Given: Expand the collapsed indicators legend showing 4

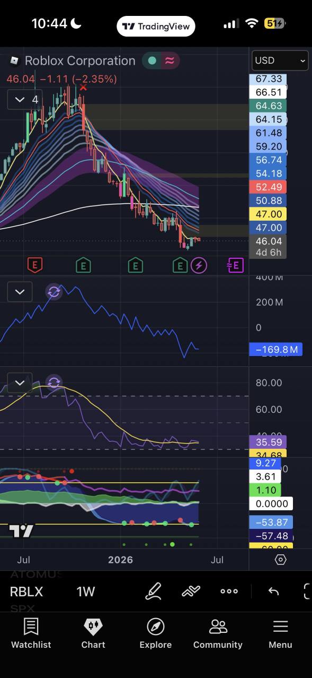Looking at the screenshot, I should coord(25,99).
